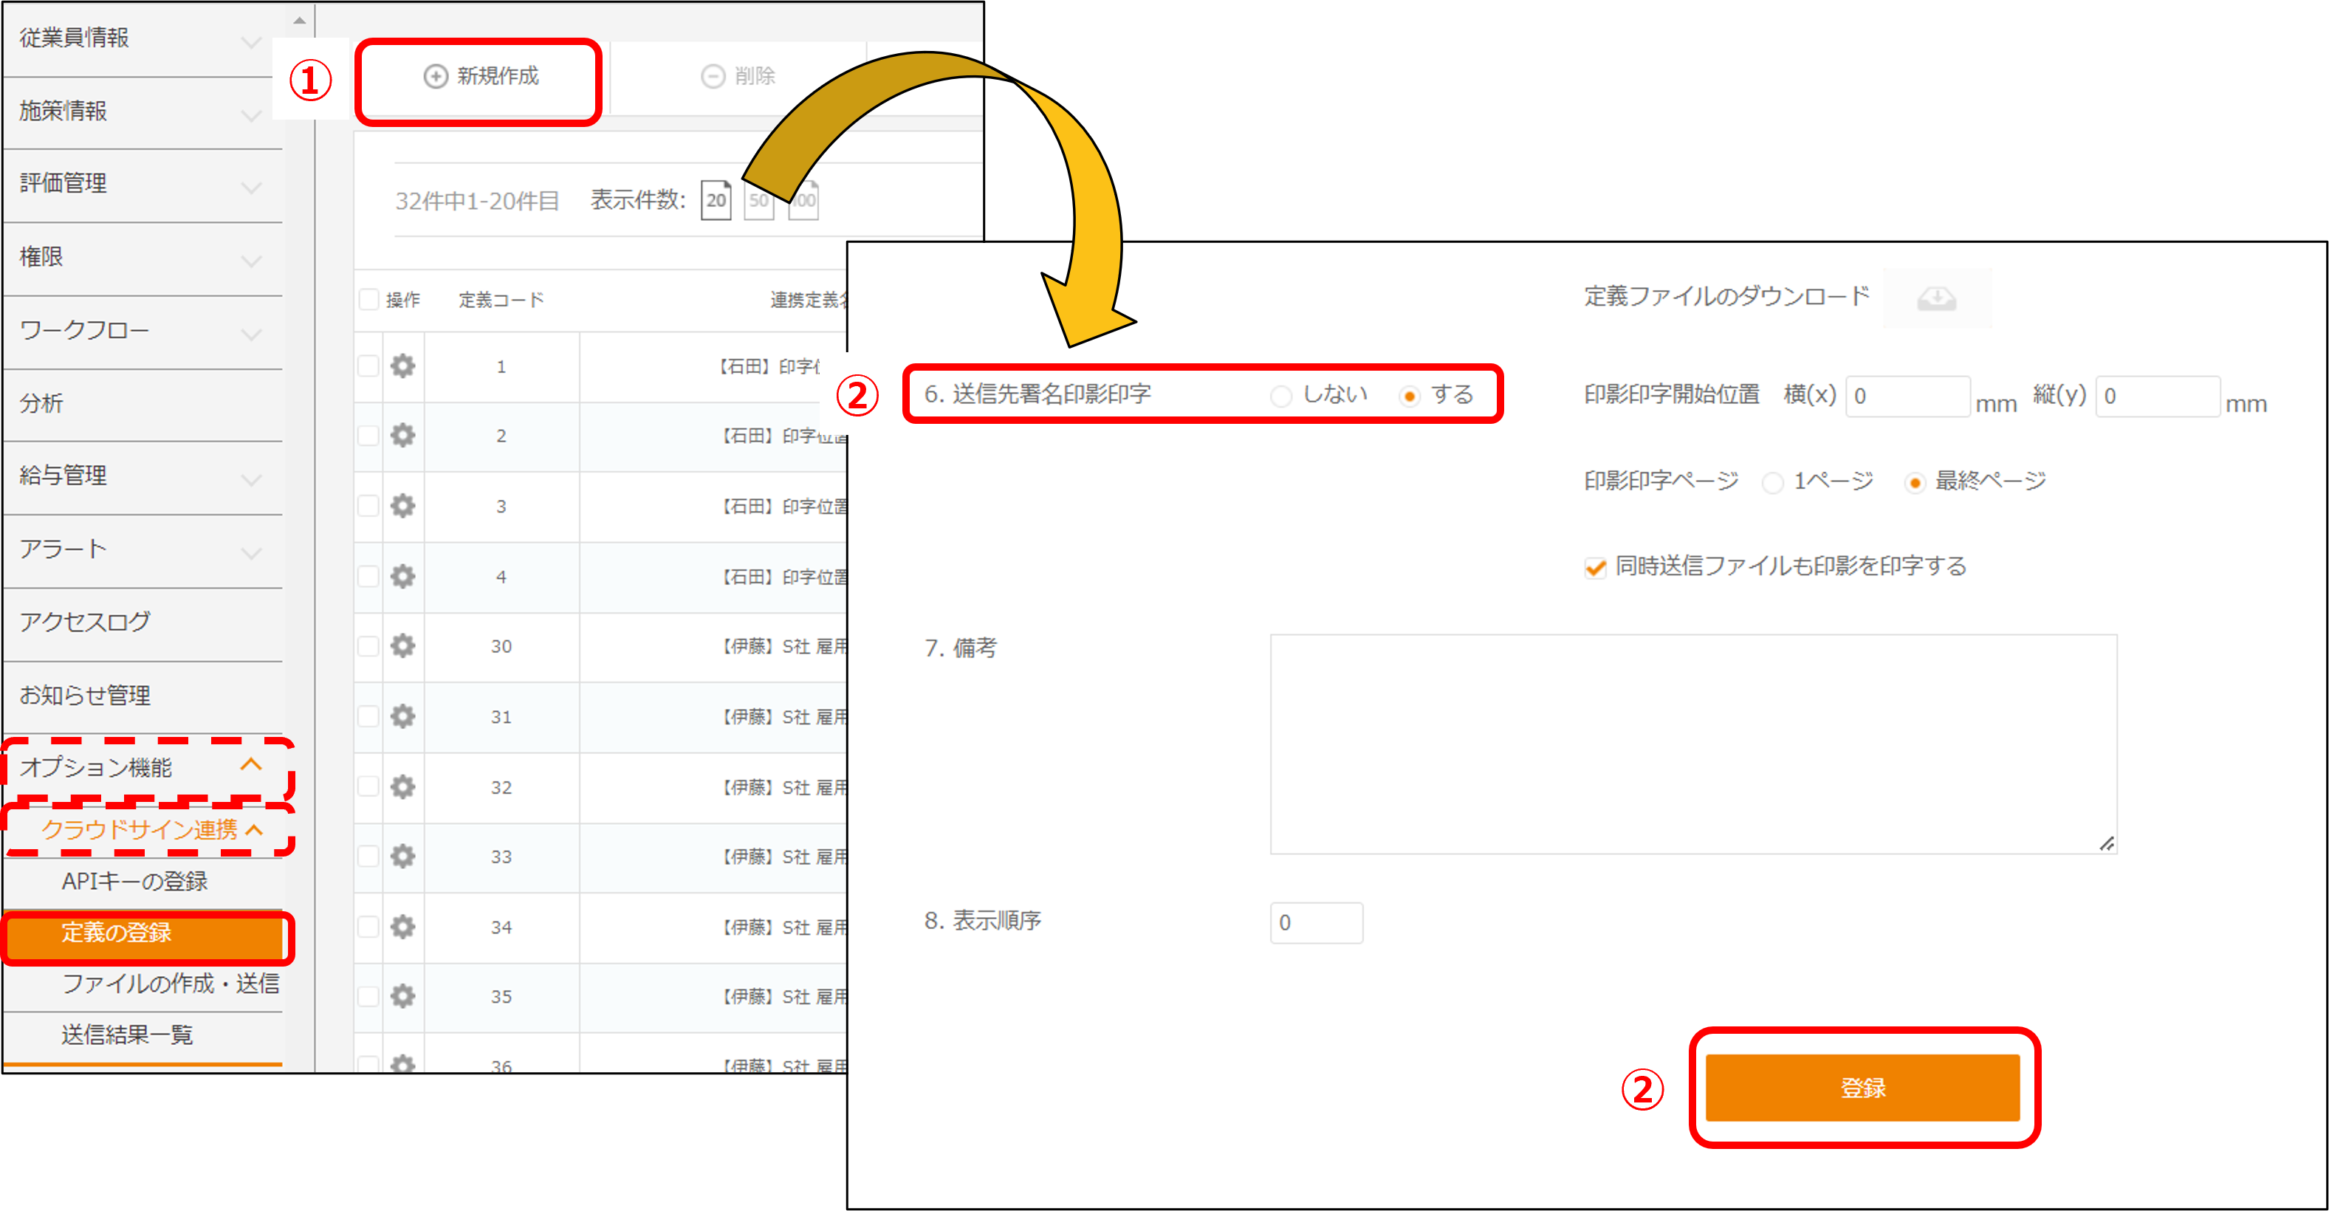Check the row checkbox for code 30

click(x=368, y=646)
